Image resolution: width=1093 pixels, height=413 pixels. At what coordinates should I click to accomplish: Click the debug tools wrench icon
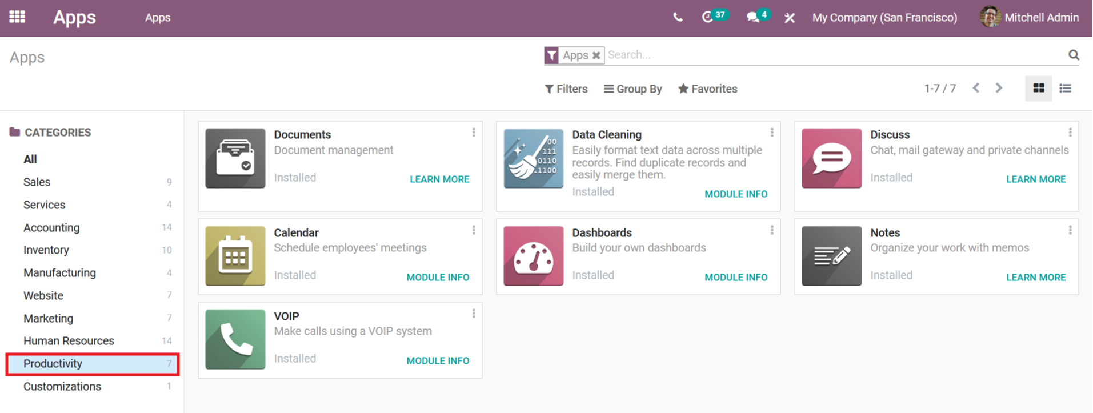(790, 18)
